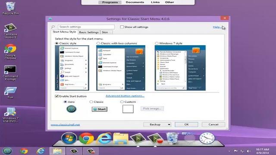Click the volume speaker tray icon

(x=248, y=151)
